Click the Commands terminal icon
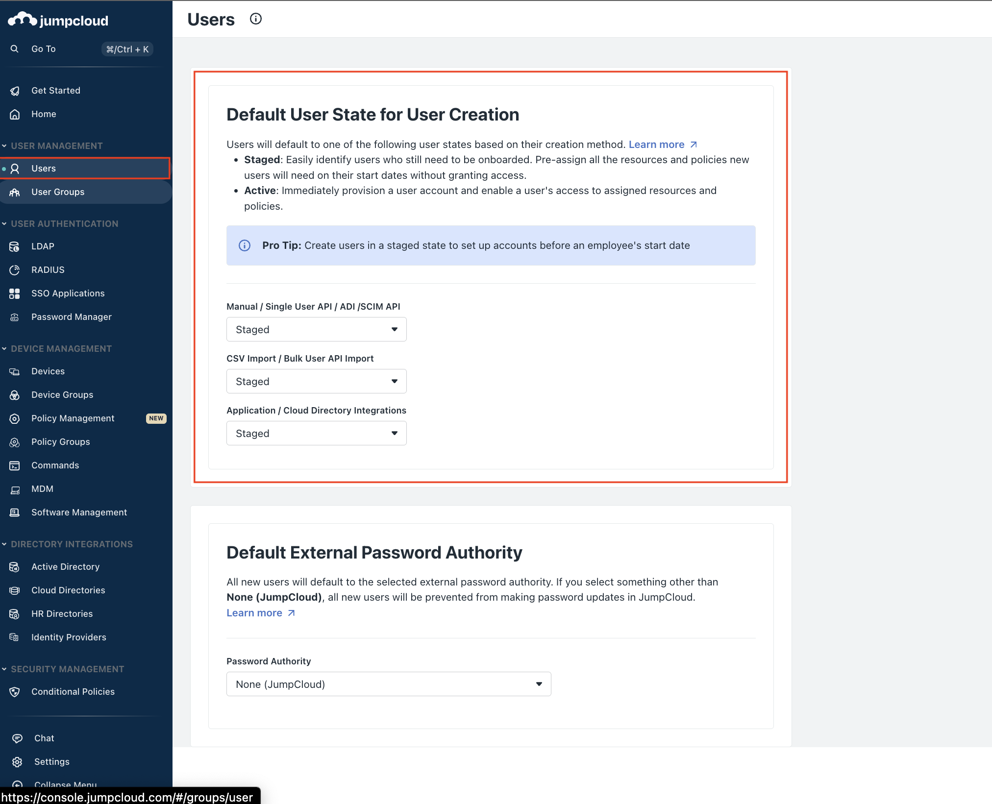Image resolution: width=992 pixels, height=804 pixels. [15, 465]
